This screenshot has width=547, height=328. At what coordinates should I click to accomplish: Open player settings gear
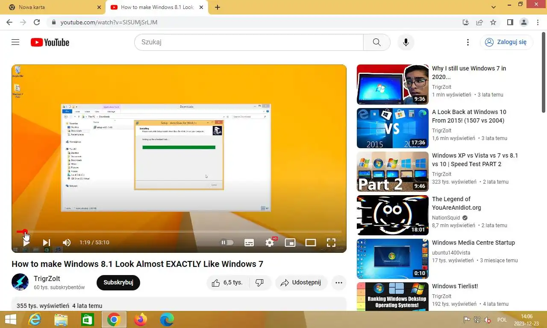coord(270,243)
